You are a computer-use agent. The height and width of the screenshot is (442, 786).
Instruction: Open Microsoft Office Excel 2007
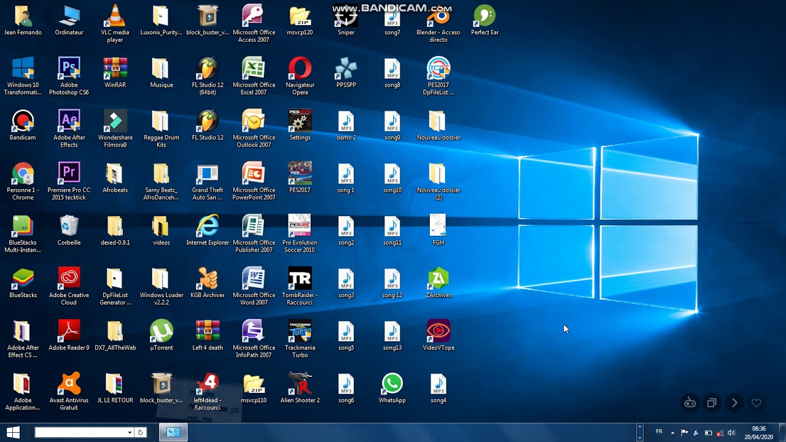(254, 76)
